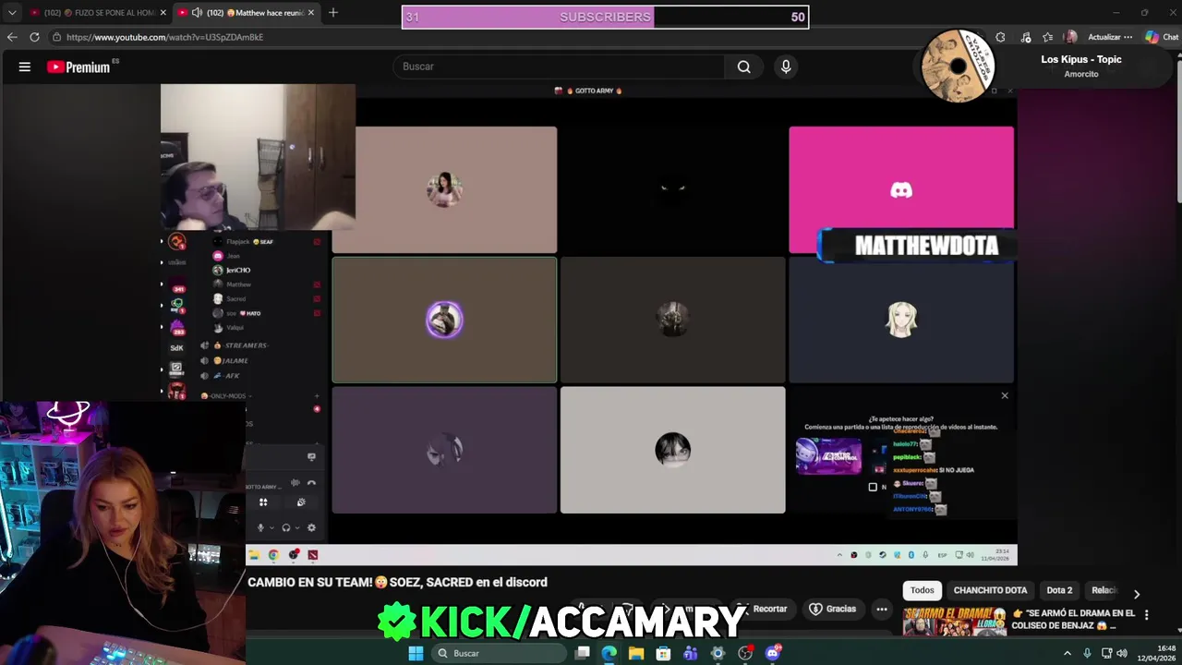Image resolution: width=1182 pixels, height=665 pixels.
Task: Click the YouTube Buscar search field
Action: (560, 66)
